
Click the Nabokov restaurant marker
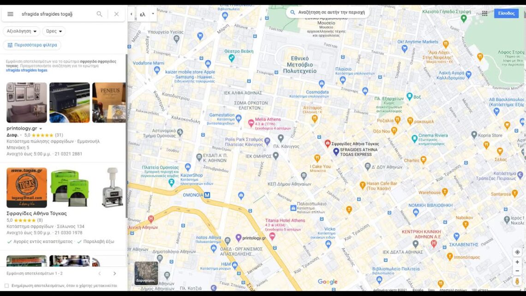click(x=466, y=224)
